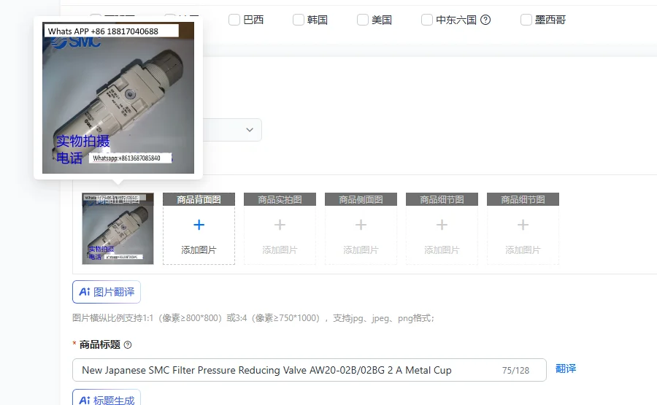Click the product title input field
Screen dimensions: 657x405
pos(310,370)
